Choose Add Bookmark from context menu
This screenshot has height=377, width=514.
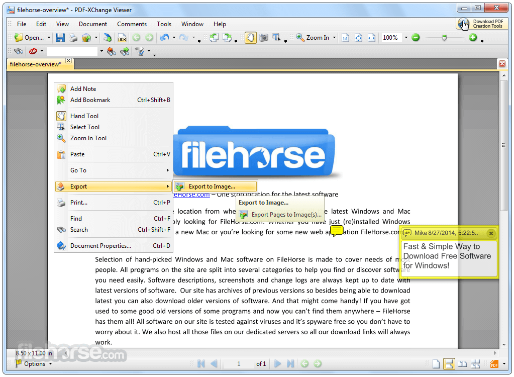(x=114, y=100)
